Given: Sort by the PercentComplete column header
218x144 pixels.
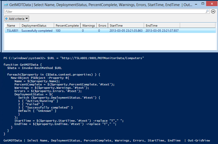Looking at the screenshot, I should (x=67, y=25).
